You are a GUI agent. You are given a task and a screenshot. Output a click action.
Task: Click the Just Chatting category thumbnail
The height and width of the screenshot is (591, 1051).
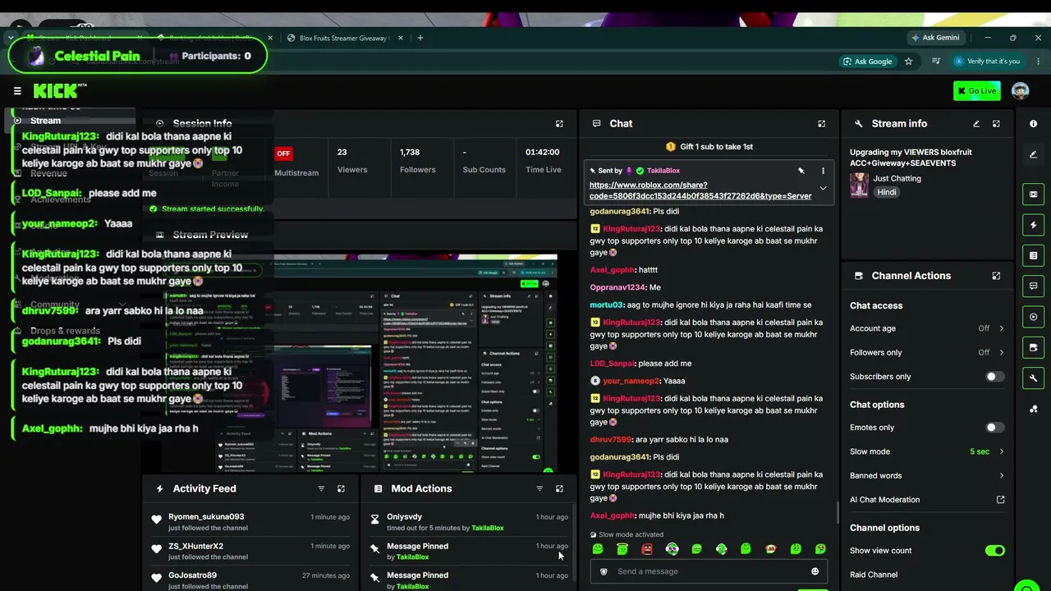[x=859, y=185]
